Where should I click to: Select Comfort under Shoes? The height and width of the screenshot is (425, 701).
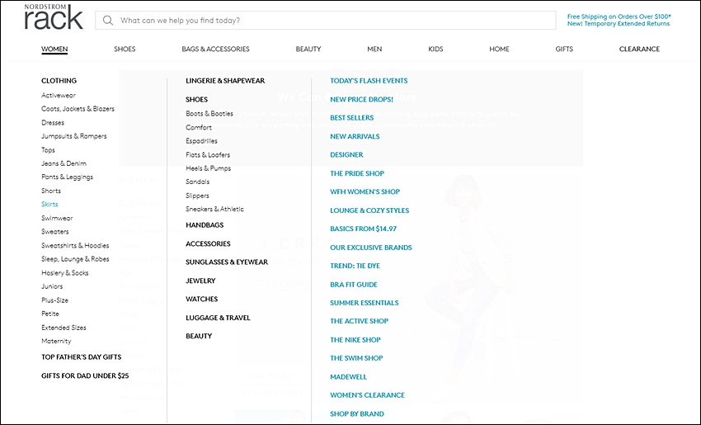(x=199, y=127)
